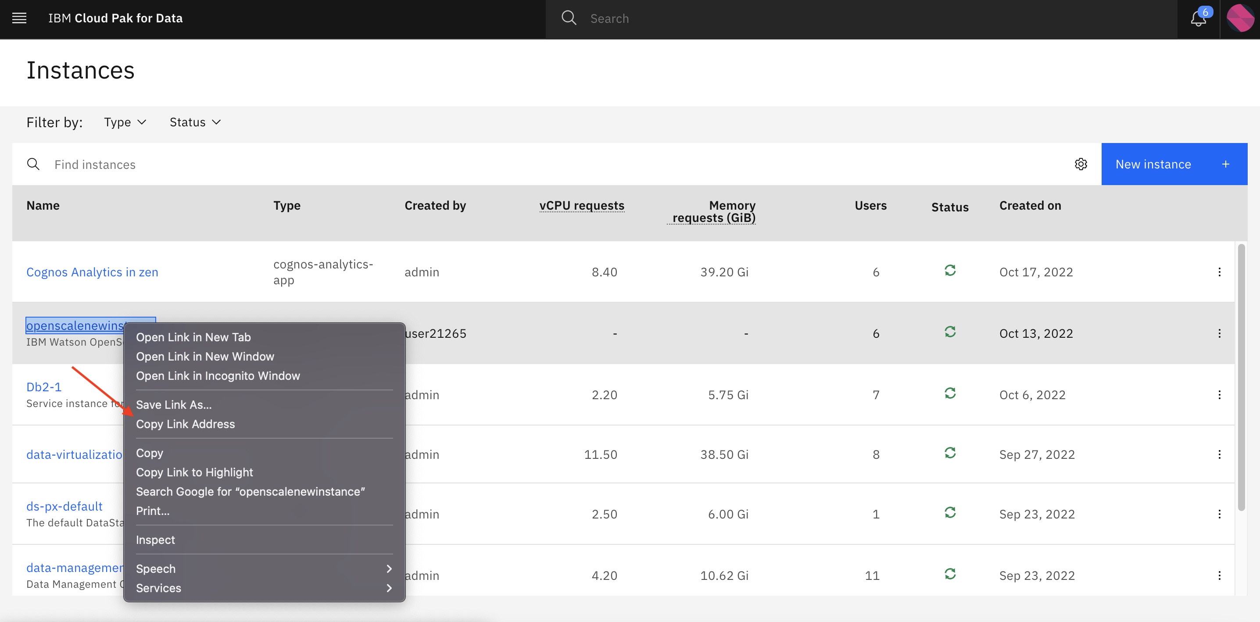Expand the Speech submenu

tap(264, 568)
